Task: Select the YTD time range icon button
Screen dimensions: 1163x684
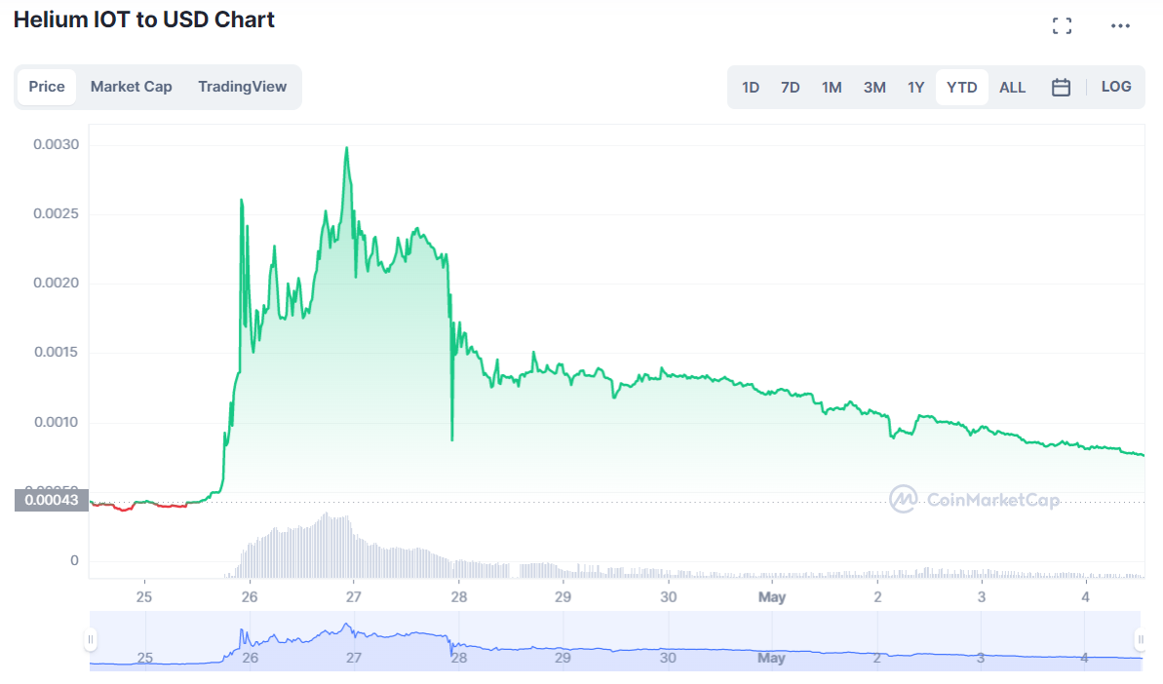Action: pos(961,87)
